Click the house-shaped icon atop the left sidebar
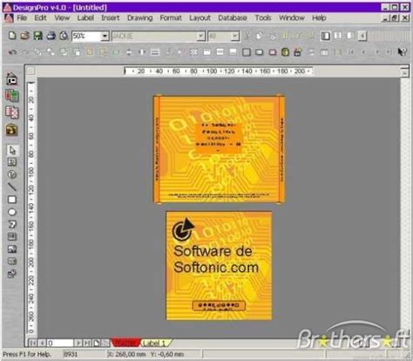This screenshot has width=413, height=361. (x=12, y=78)
